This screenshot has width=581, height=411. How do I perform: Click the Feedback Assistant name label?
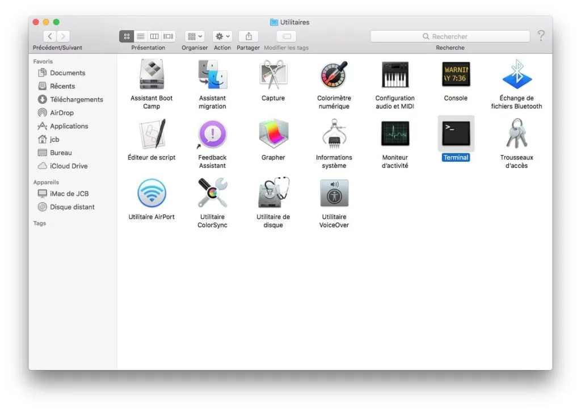pyautogui.click(x=212, y=162)
